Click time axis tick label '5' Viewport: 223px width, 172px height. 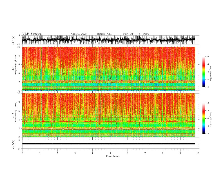coord(110,153)
